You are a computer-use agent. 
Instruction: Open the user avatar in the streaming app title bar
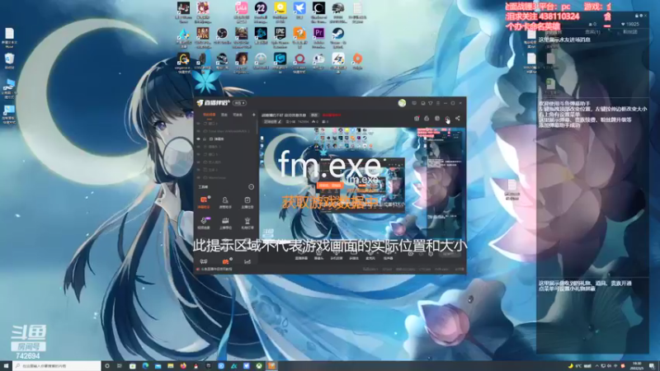[x=402, y=103]
